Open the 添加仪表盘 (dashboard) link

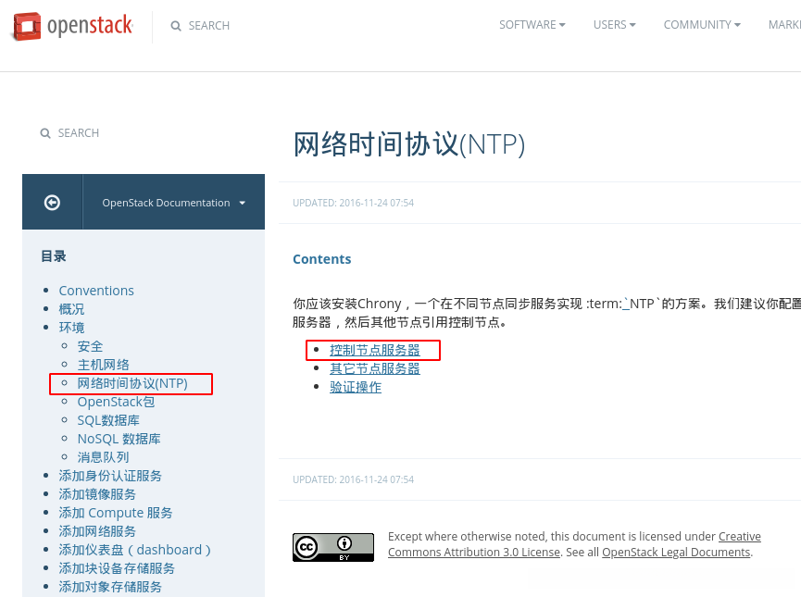click(x=135, y=550)
